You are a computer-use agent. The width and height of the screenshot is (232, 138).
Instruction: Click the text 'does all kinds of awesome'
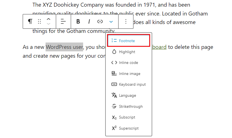(164, 22)
